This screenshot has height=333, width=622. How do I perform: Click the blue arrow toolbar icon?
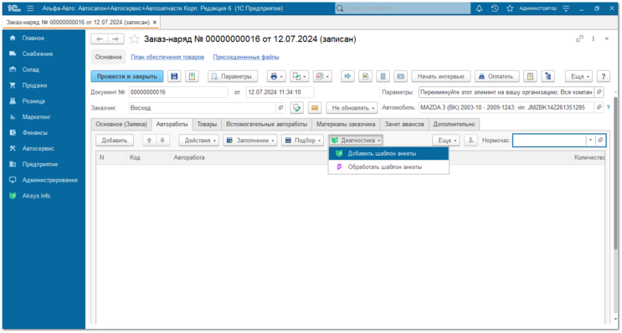[348, 76]
